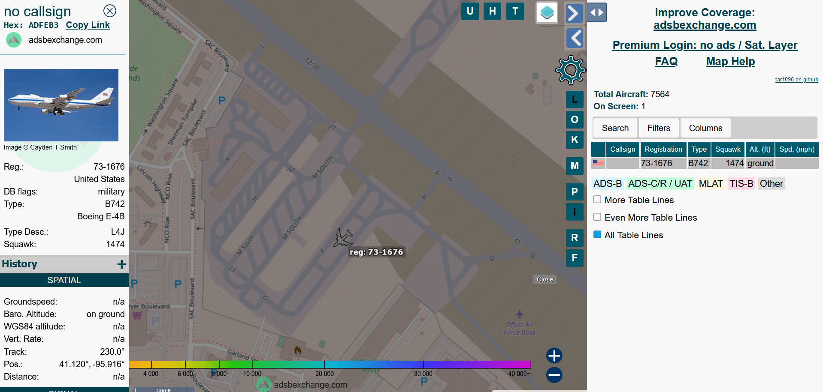The image size is (823, 392).
Task: Click the Pos. coordinates value
Action: click(92, 364)
